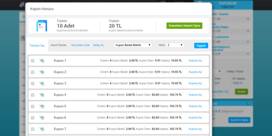Select the Kupon 7 checkbox
This screenshot has height=136, width=272.
tap(33, 129)
